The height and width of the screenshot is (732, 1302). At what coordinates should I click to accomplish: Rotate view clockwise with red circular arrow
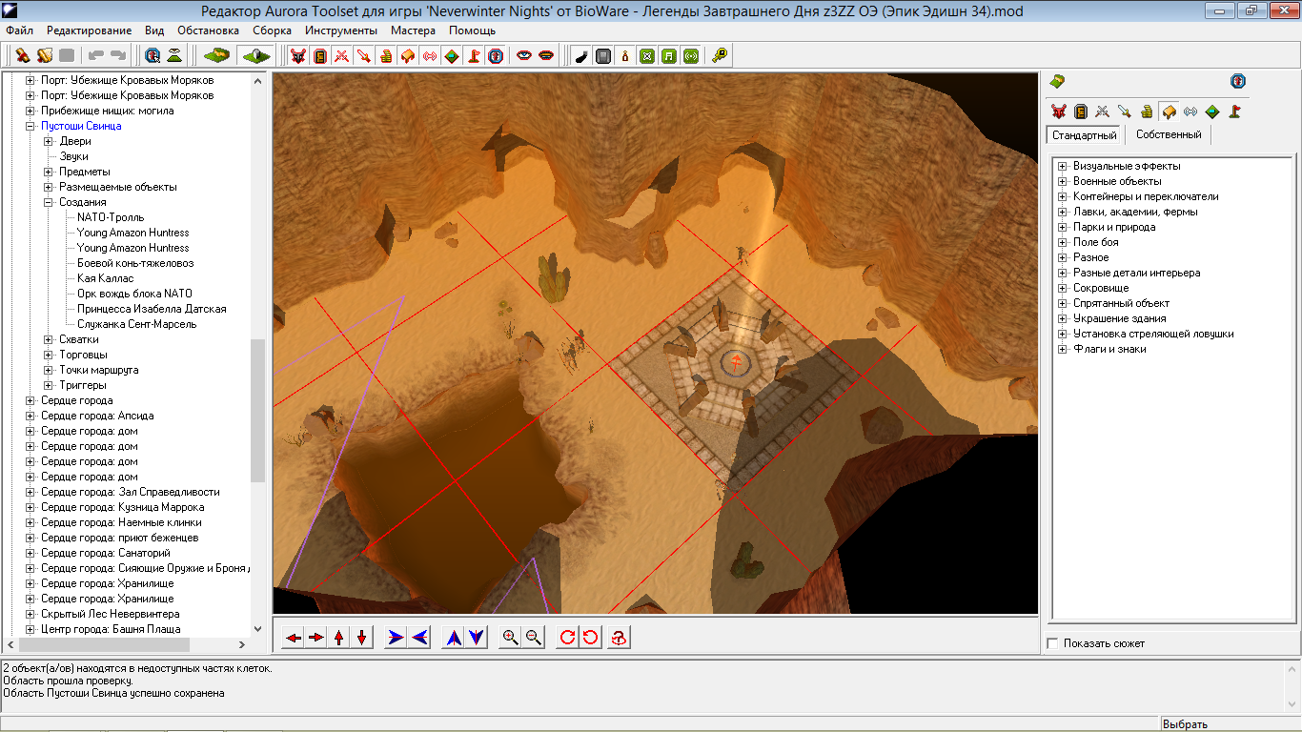tap(567, 638)
